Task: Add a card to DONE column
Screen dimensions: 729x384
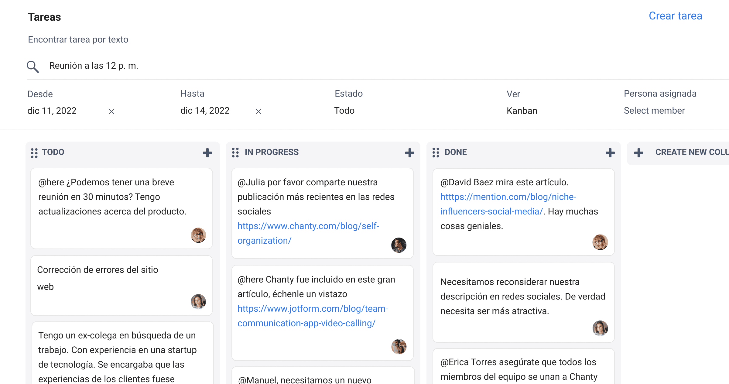Action: pos(610,153)
